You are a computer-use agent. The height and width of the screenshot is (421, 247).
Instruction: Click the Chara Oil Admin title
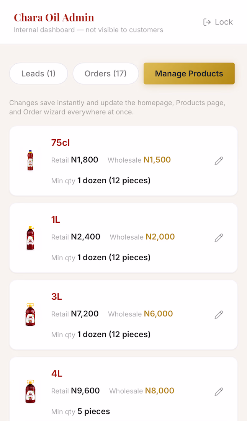(54, 18)
